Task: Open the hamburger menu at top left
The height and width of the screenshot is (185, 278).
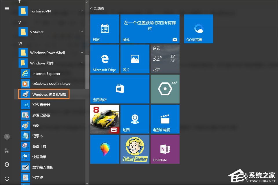Action: [7, 9]
